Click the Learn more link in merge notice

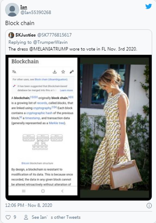click(x=66, y=90)
